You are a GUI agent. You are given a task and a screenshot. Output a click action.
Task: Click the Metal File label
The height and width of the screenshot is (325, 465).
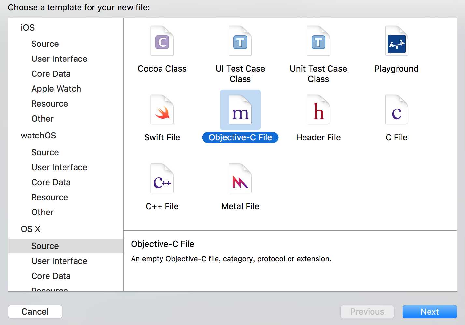pyautogui.click(x=240, y=206)
